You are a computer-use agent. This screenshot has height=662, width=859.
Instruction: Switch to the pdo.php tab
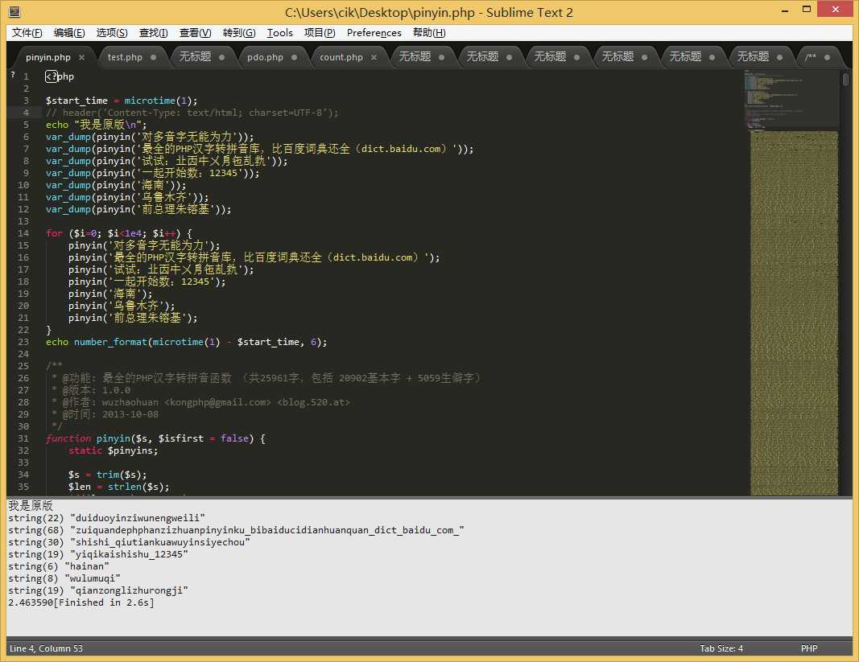click(265, 58)
